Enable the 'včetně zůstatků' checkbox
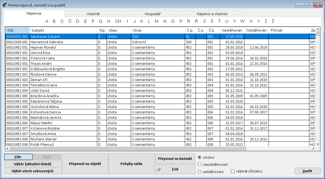The height and width of the screenshot is (179, 325). pos(233,171)
